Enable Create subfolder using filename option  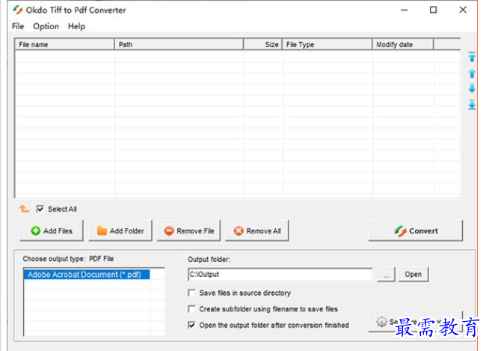[192, 309]
